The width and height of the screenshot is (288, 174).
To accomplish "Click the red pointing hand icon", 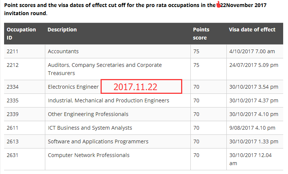I will pyautogui.click(x=219, y=5).
